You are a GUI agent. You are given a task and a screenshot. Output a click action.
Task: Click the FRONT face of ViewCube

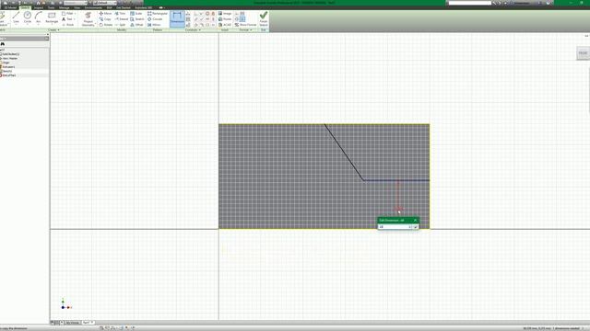click(x=583, y=53)
